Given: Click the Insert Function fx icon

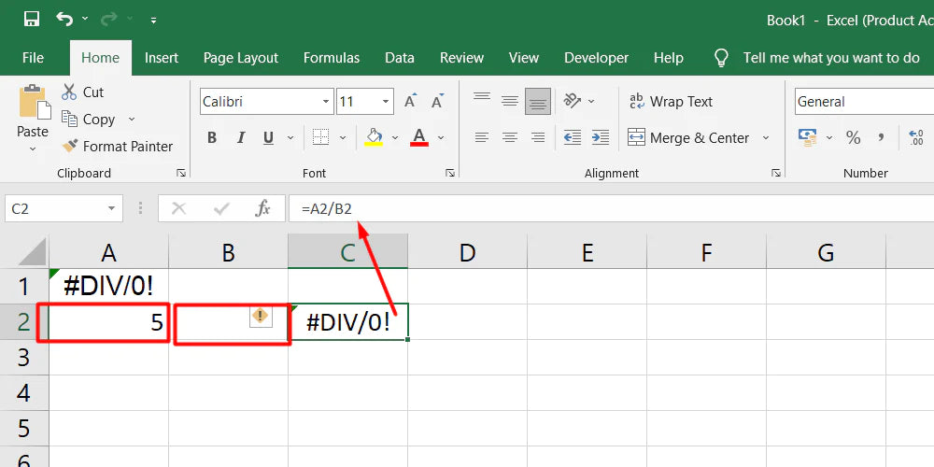Looking at the screenshot, I should pyautogui.click(x=263, y=208).
